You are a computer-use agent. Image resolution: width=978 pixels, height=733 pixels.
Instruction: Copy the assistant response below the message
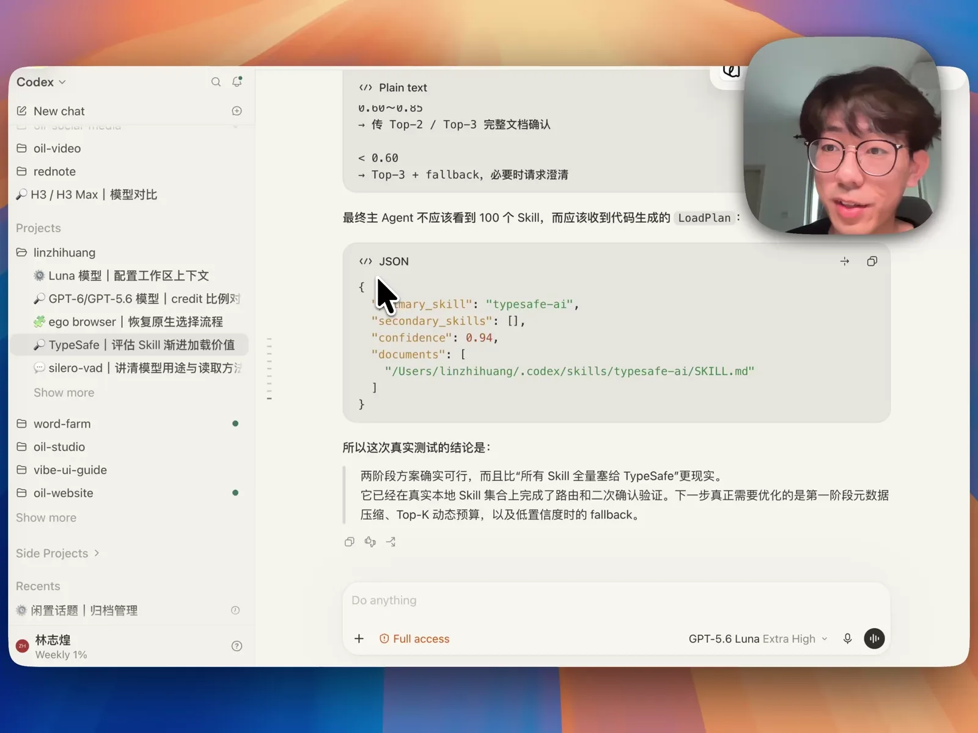click(350, 542)
